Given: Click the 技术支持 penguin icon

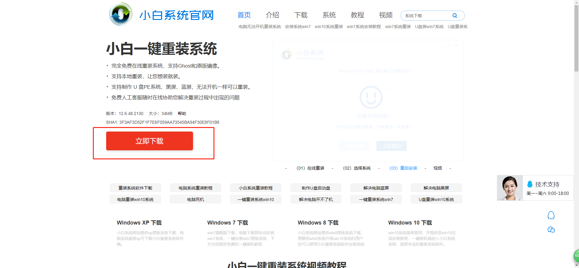Looking at the screenshot, I should tap(530, 184).
